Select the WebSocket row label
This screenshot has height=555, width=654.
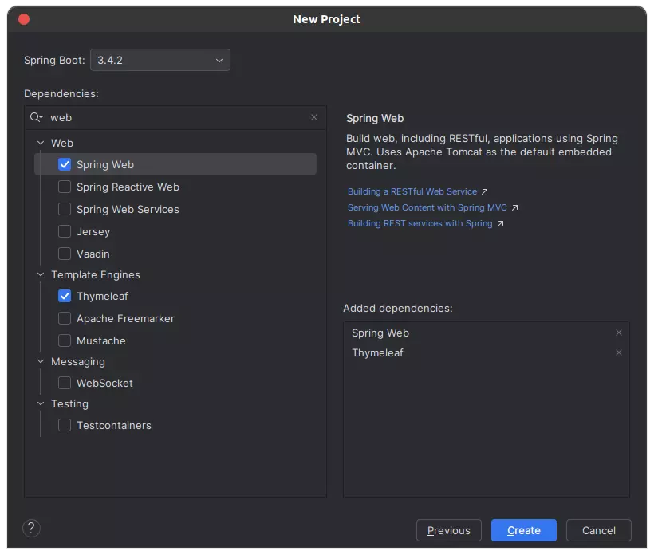coord(104,383)
